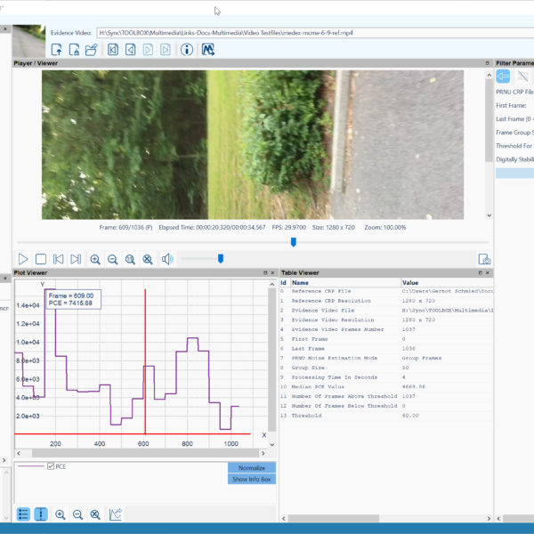Screen dimensions: 534x534
Task: Reset plot zoom to fit
Action: (x=95, y=514)
